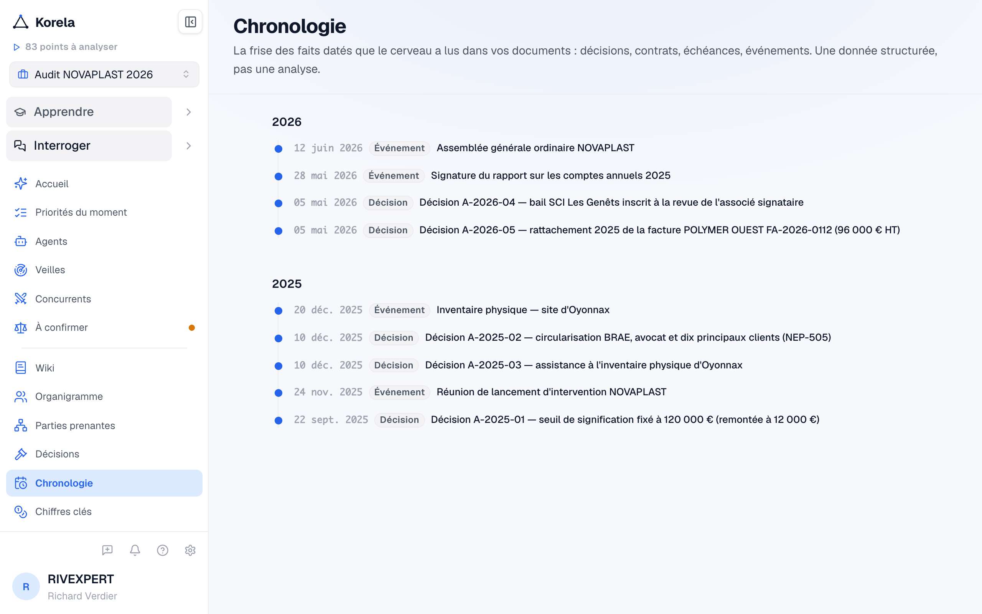
Task: Open the Veilles page
Action: [x=104, y=270]
